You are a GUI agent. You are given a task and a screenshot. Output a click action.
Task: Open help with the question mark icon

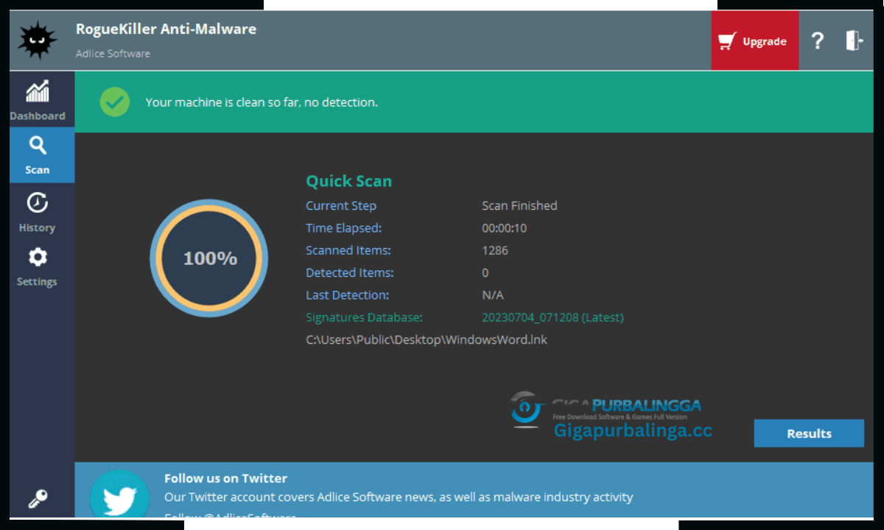click(x=817, y=40)
